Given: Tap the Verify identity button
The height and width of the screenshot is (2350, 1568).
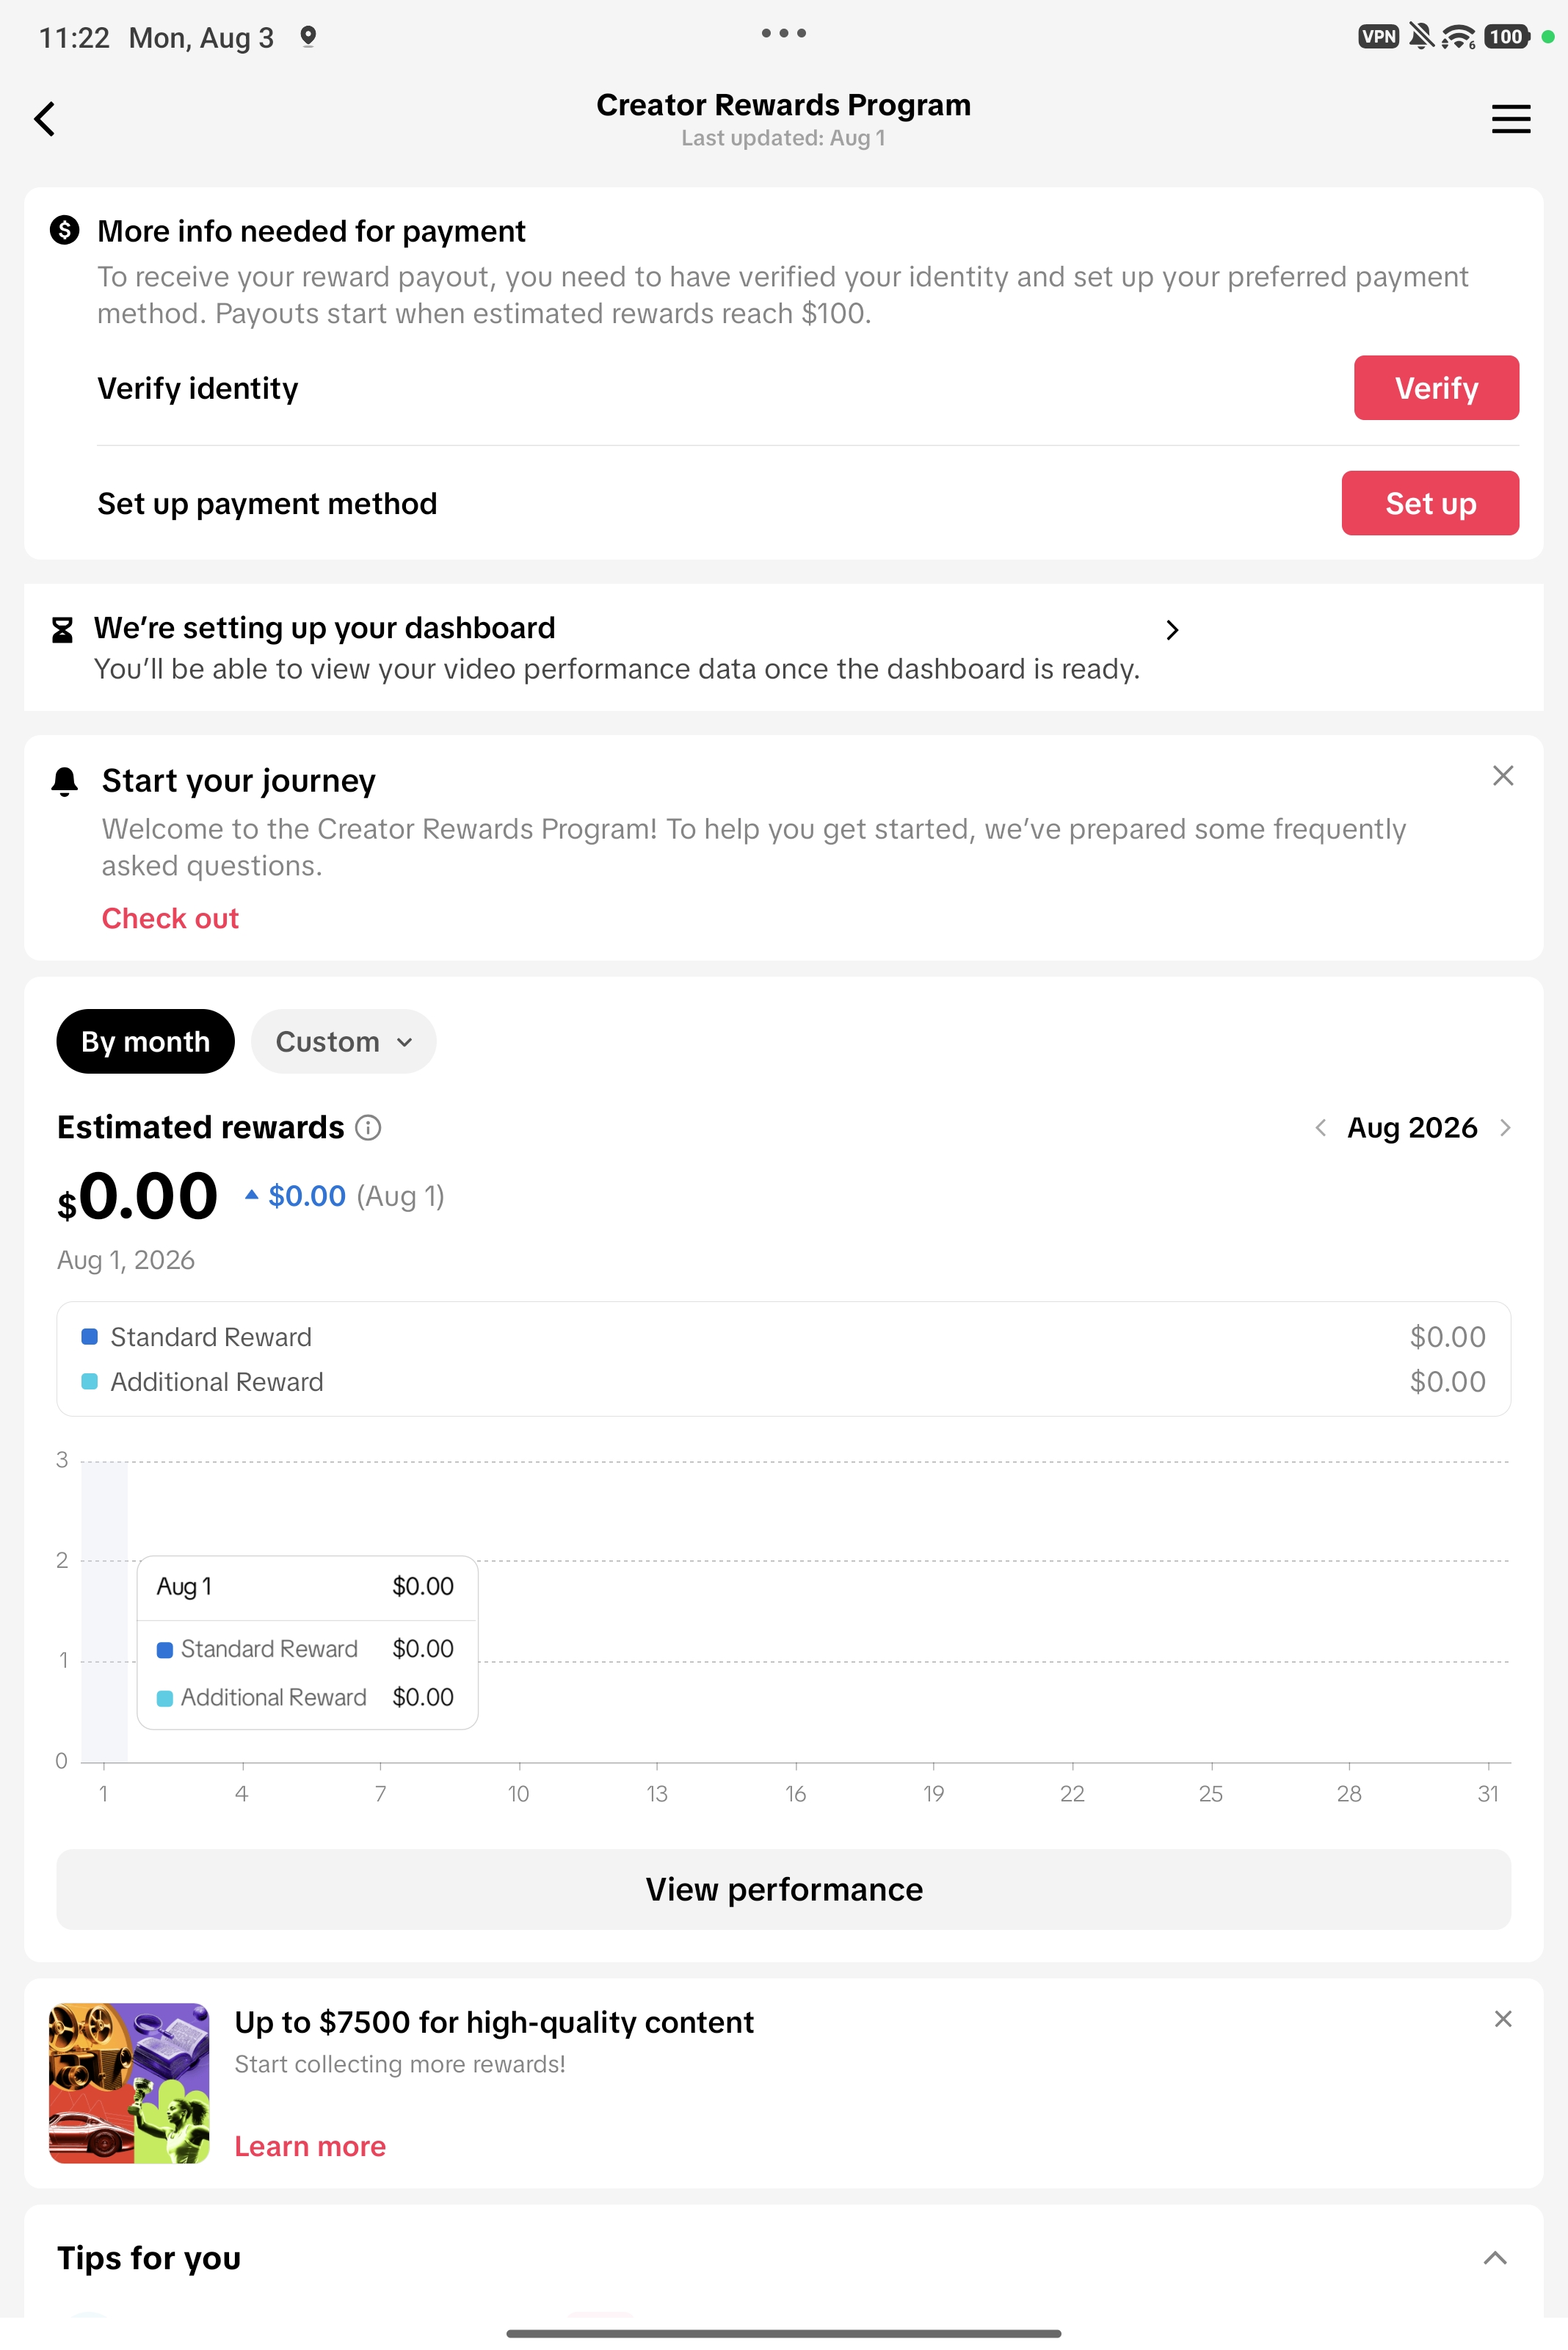Looking at the screenshot, I should click(x=1436, y=387).
